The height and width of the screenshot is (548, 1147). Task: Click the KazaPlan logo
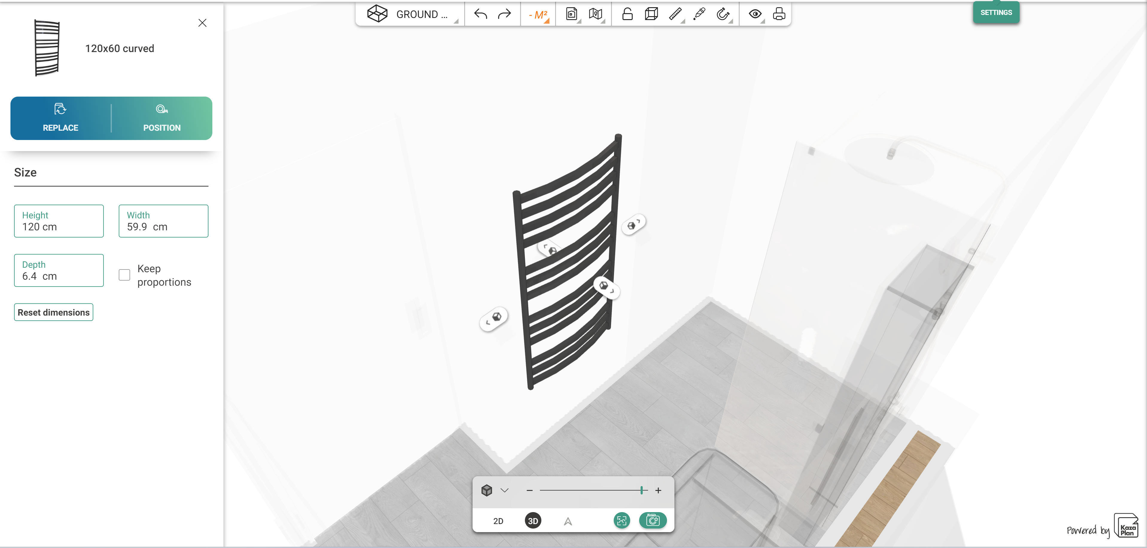[1126, 526]
